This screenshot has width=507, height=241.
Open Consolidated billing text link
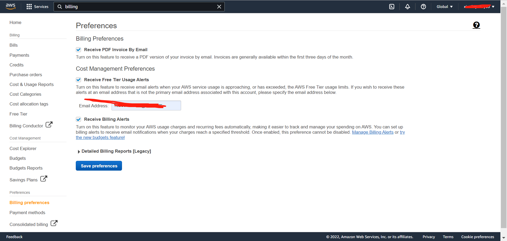click(29, 224)
